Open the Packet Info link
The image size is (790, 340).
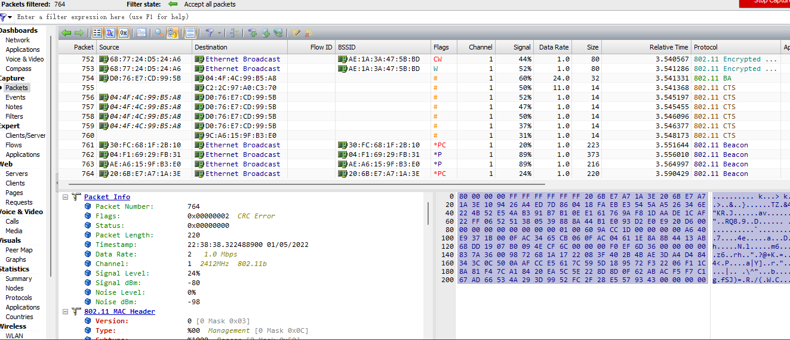point(107,197)
